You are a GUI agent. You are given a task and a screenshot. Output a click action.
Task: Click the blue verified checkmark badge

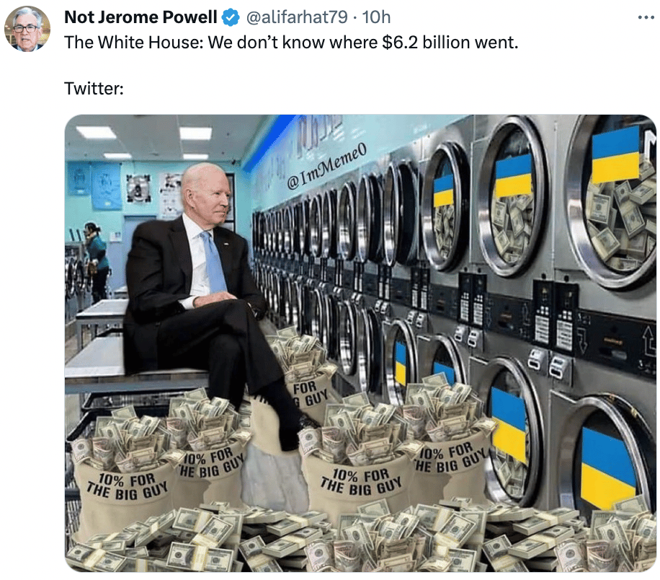pyautogui.click(x=231, y=18)
